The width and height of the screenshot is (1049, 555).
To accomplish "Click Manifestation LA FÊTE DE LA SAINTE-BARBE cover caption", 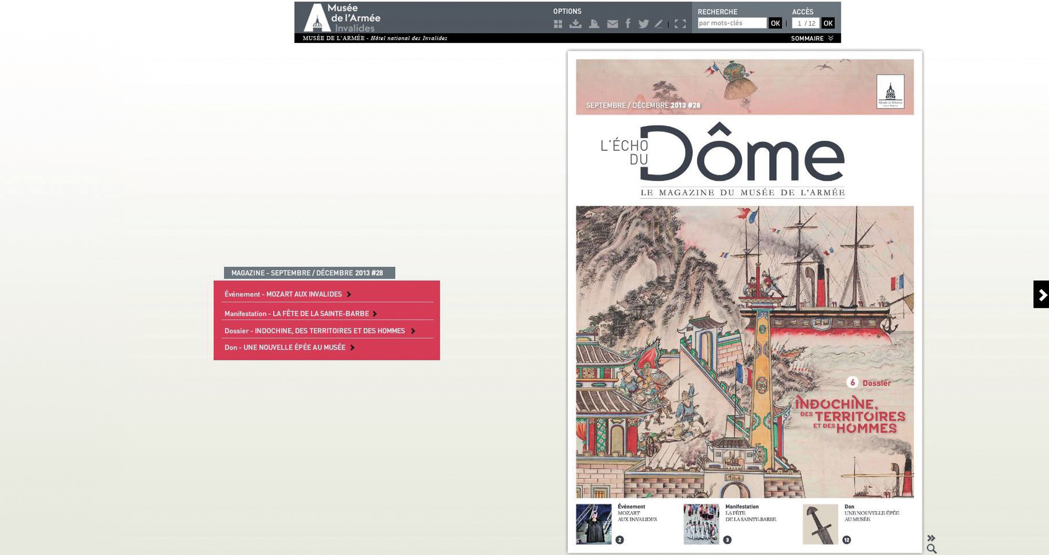I will [751, 513].
